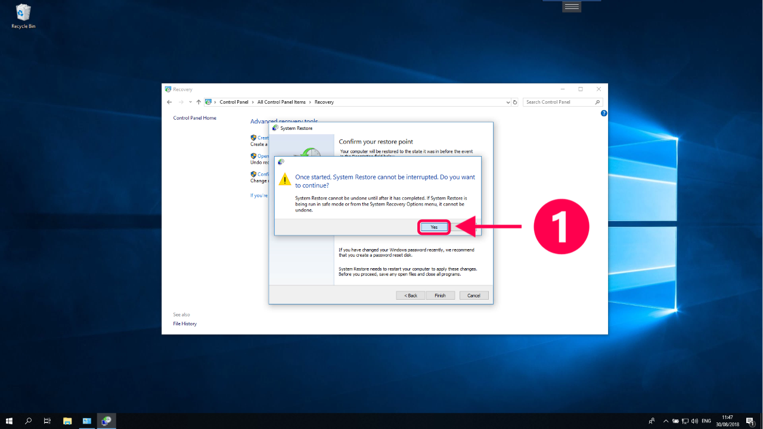The image size is (763, 429).
Task: Open clock showing 11:47
Action: (728, 421)
